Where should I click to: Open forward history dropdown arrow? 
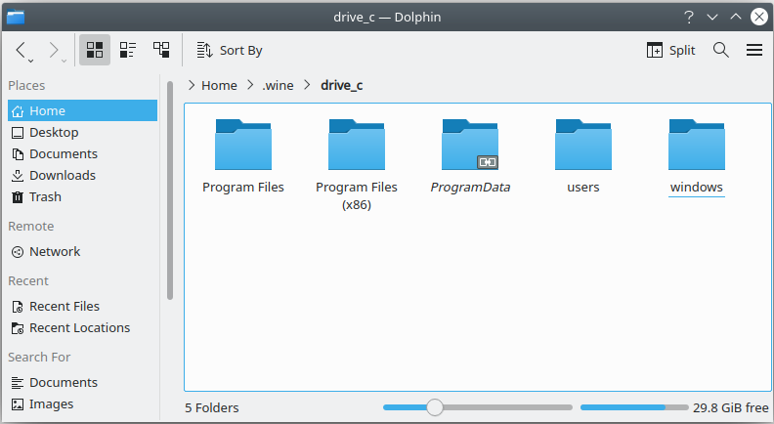click(x=64, y=61)
